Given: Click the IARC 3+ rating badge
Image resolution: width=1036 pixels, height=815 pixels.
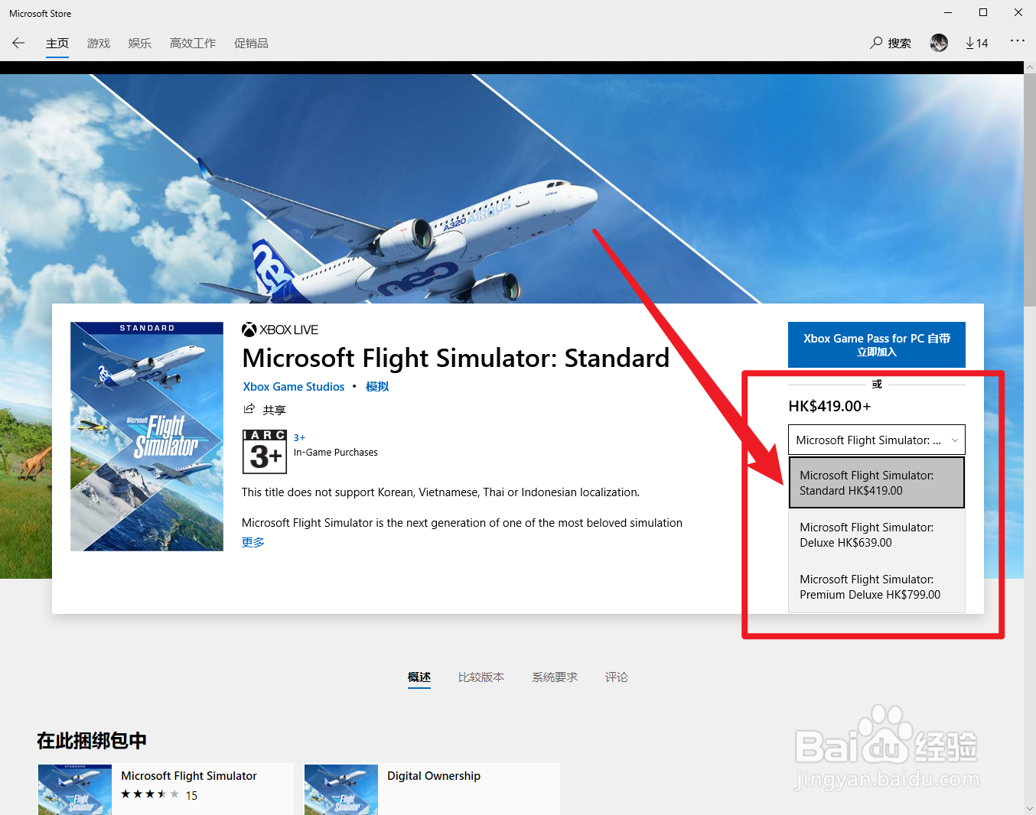Looking at the screenshot, I should pyautogui.click(x=265, y=451).
